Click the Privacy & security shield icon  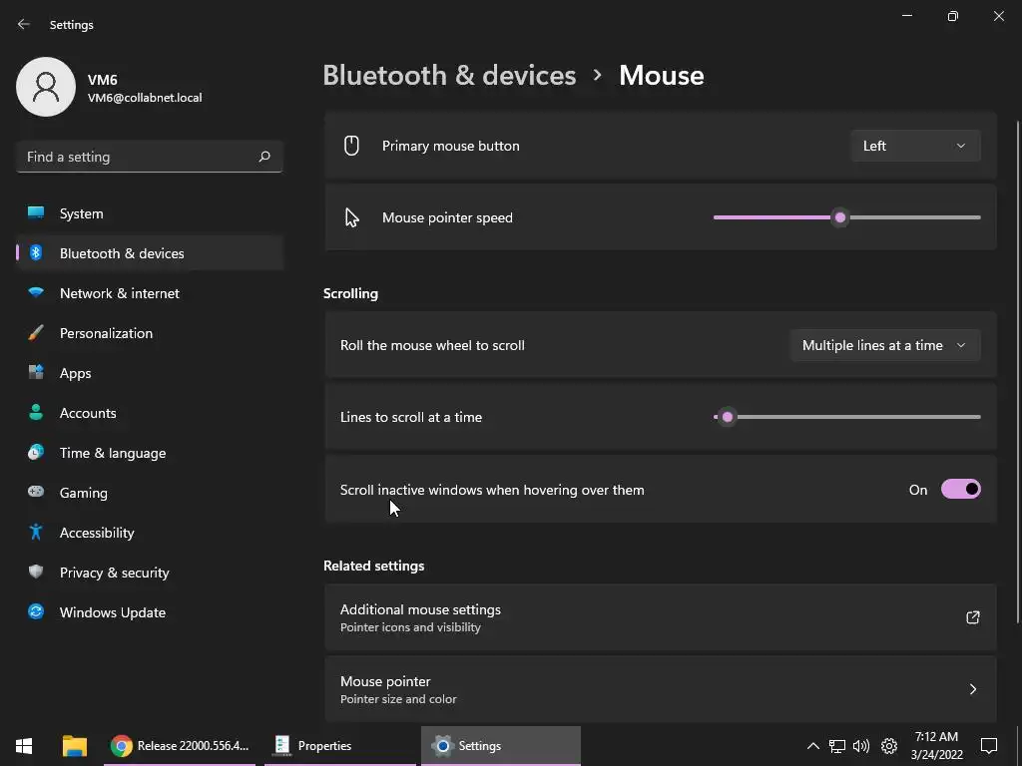[36, 573]
